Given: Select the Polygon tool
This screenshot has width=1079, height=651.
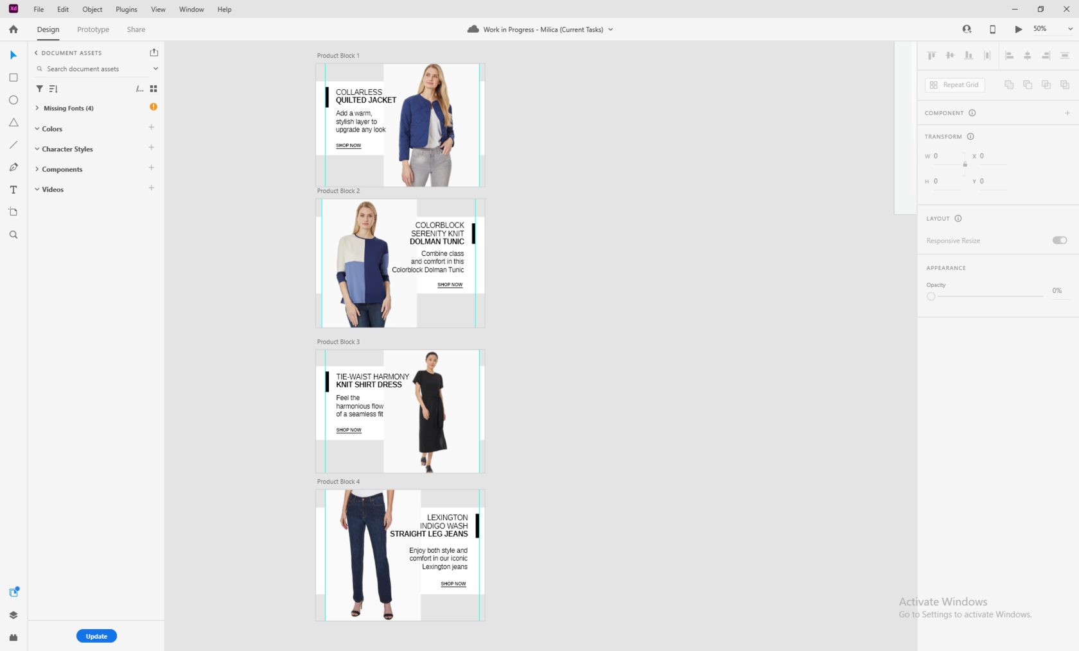Looking at the screenshot, I should coord(13,122).
